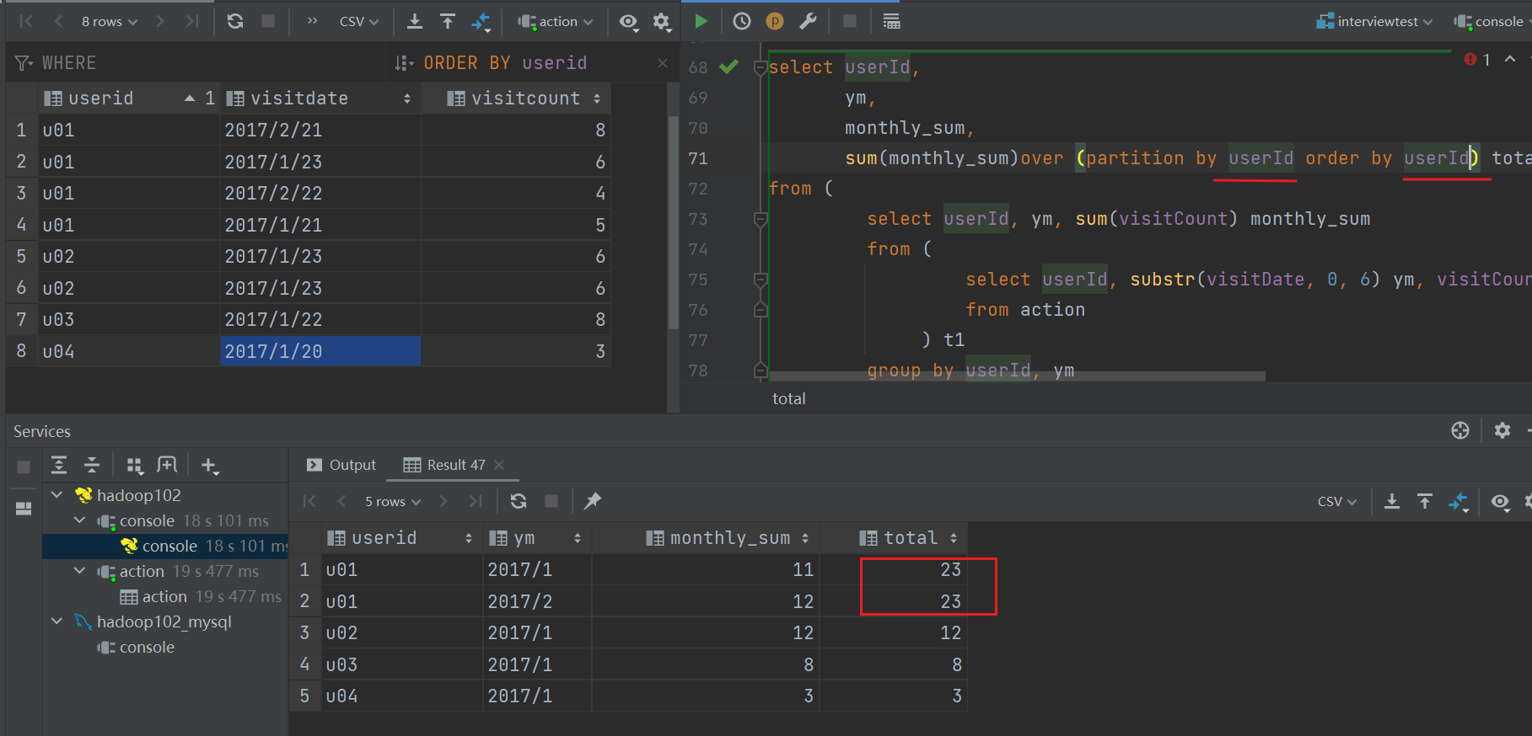Compare action table data

click(481, 22)
